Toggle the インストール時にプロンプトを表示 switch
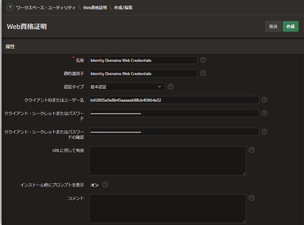The image size is (304, 225). tap(95, 185)
